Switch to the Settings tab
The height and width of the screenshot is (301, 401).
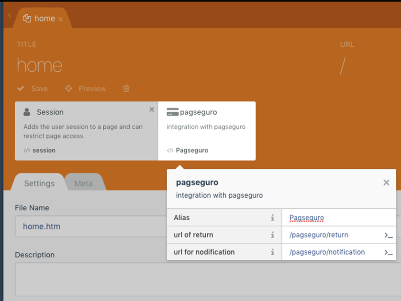tap(39, 183)
